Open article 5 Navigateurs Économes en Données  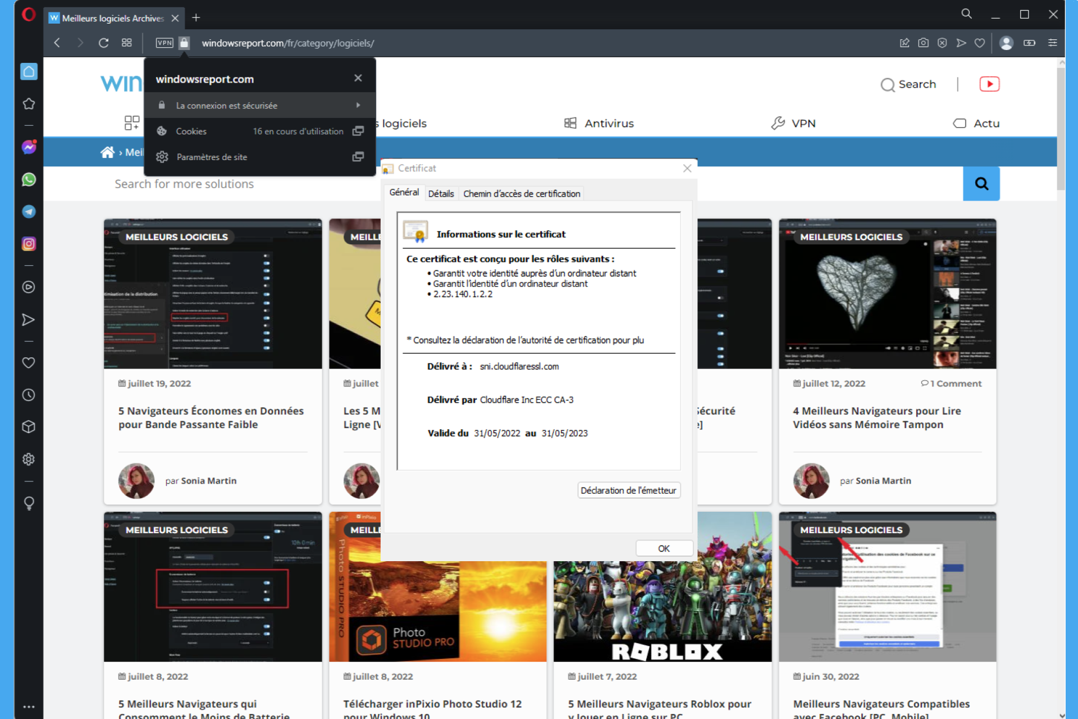click(x=211, y=417)
